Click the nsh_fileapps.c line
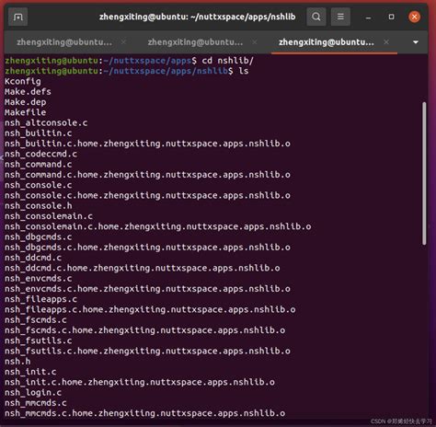Image resolution: width=436 pixels, height=427 pixels. tap(40, 299)
